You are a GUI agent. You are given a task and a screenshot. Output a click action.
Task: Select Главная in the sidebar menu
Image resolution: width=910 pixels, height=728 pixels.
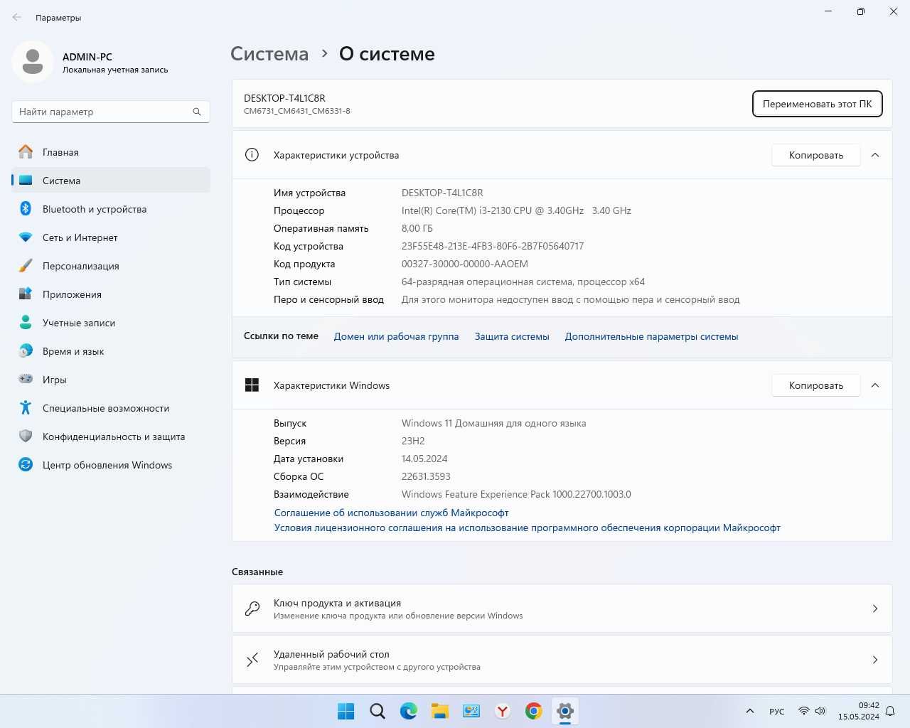click(x=111, y=152)
